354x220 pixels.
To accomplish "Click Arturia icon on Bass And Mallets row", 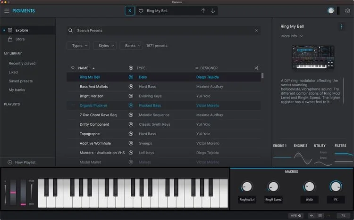I will point(131,86).
